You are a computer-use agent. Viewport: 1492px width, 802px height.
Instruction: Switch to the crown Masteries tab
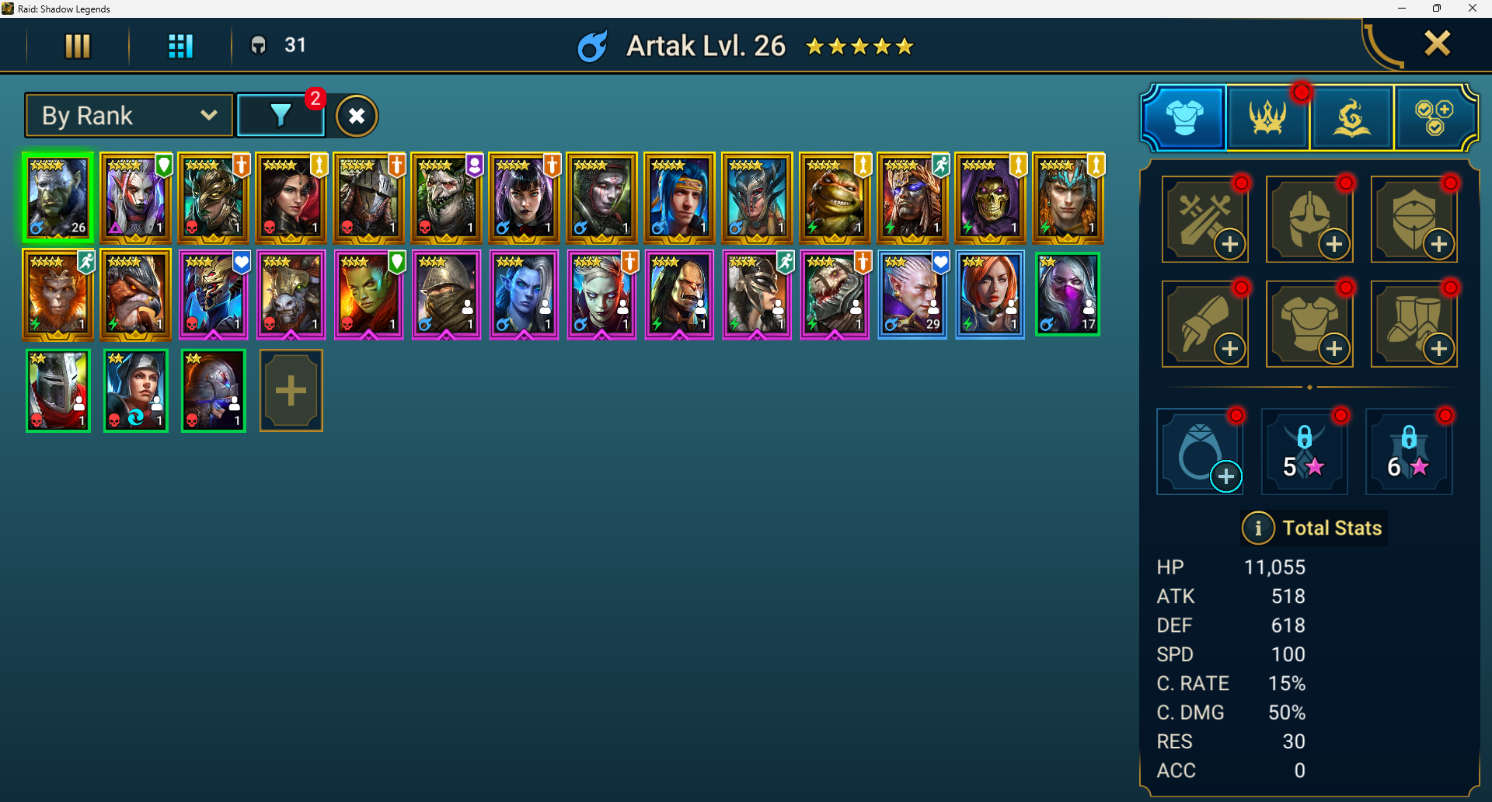click(1267, 118)
